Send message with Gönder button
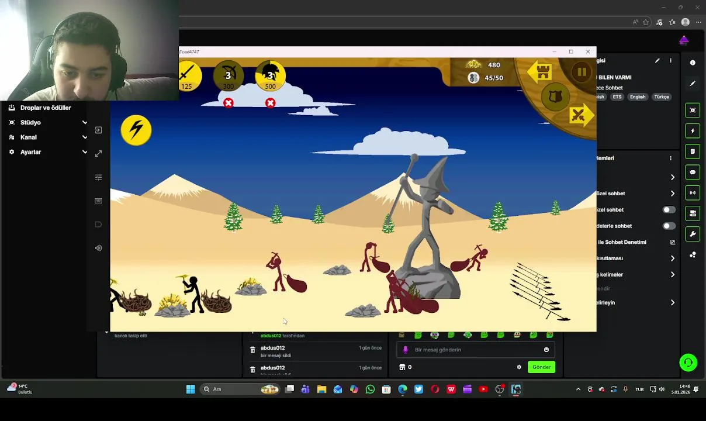This screenshot has width=706, height=421. pyautogui.click(x=541, y=367)
